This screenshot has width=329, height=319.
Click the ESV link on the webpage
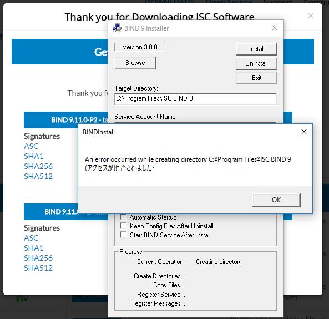click(x=22, y=299)
